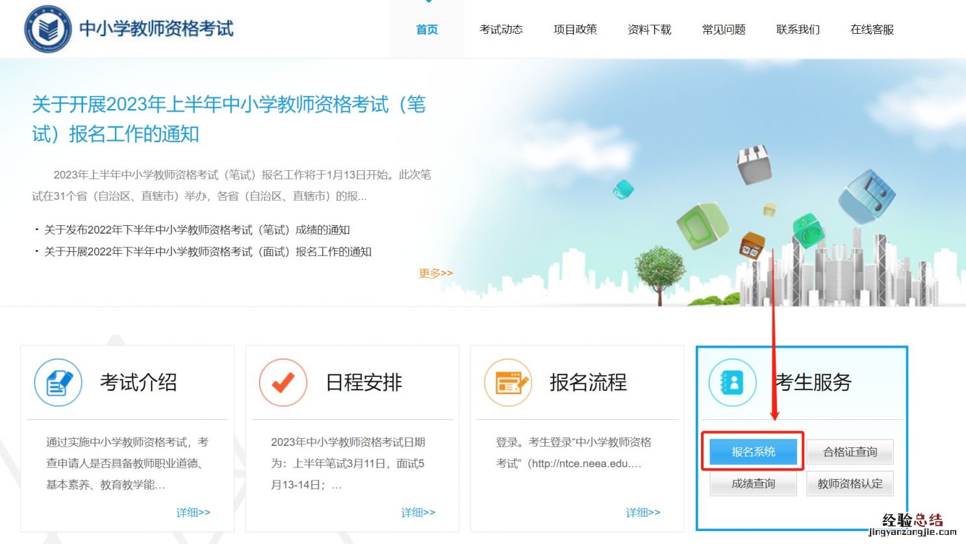
Task: Click the banner summary paragraph starting 2023年上半年
Action: (x=232, y=186)
